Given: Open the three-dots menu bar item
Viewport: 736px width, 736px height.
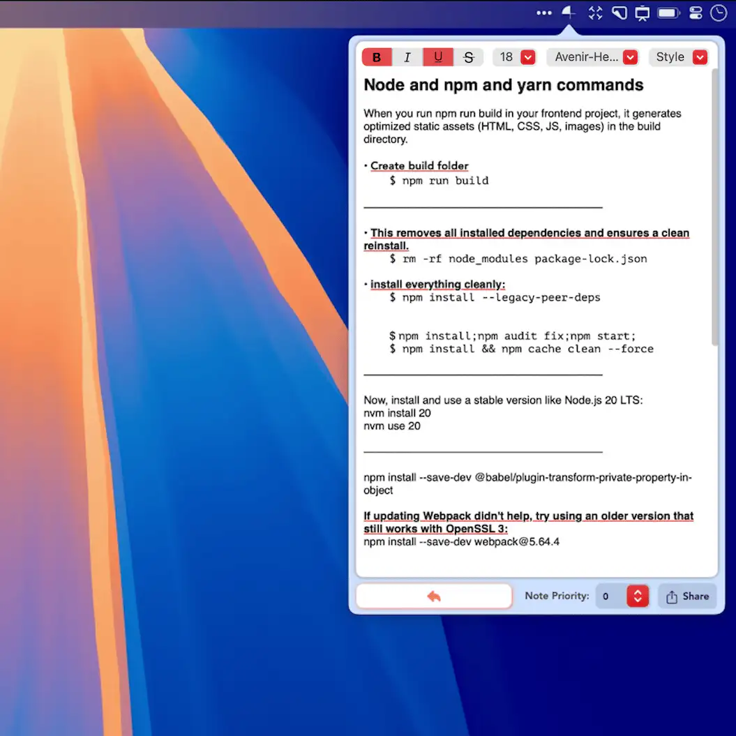Looking at the screenshot, I should point(544,13).
